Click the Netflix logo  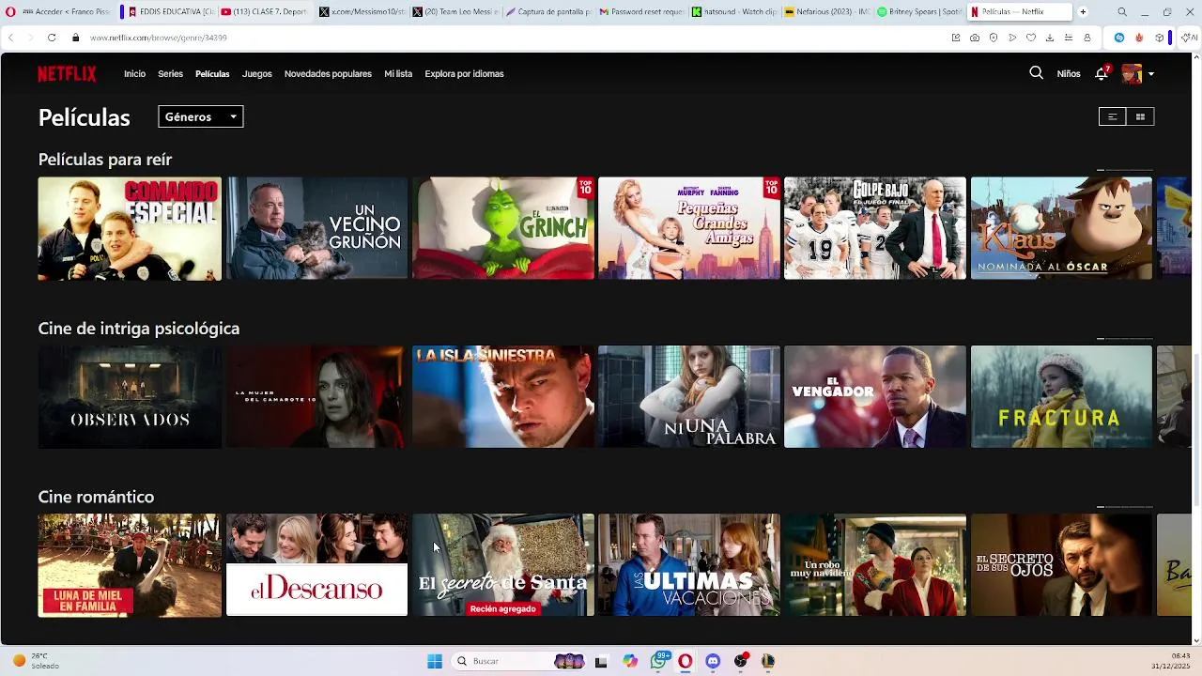(x=67, y=73)
